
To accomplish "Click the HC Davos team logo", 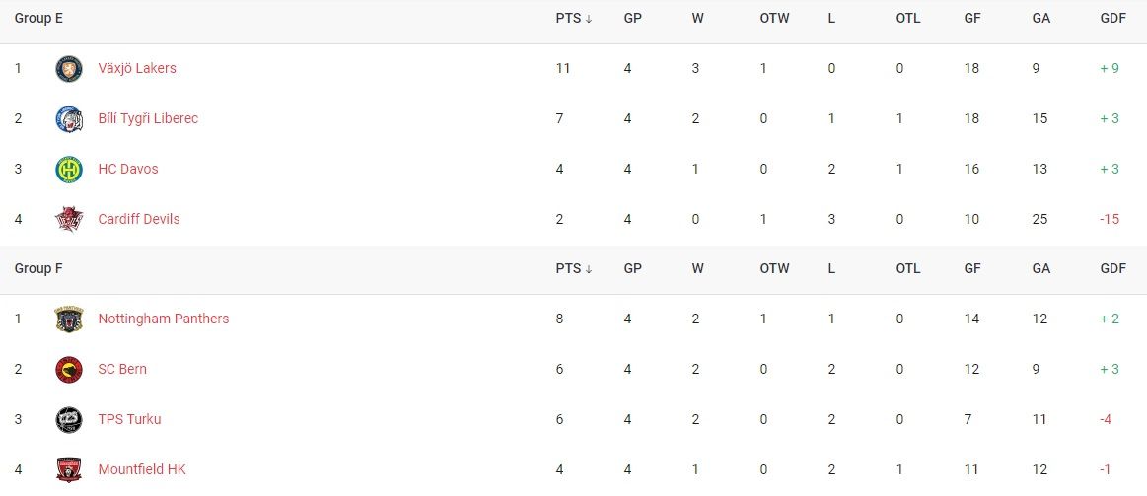I will point(69,169).
